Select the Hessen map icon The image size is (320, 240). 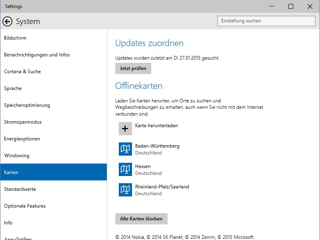[x=125, y=169]
